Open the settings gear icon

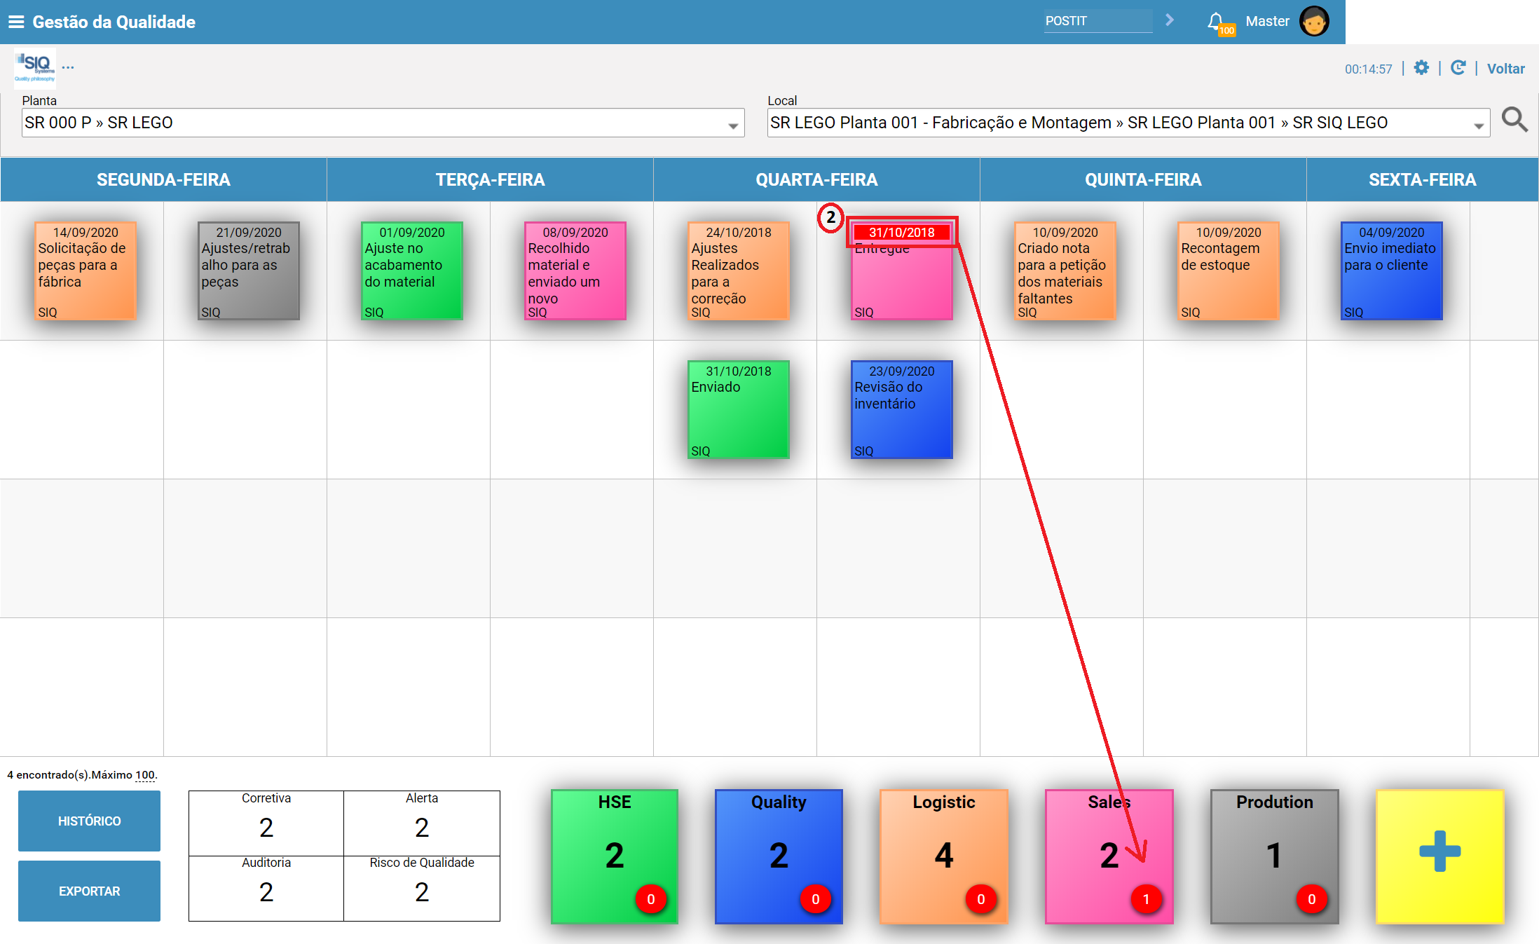pyautogui.click(x=1421, y=68)
